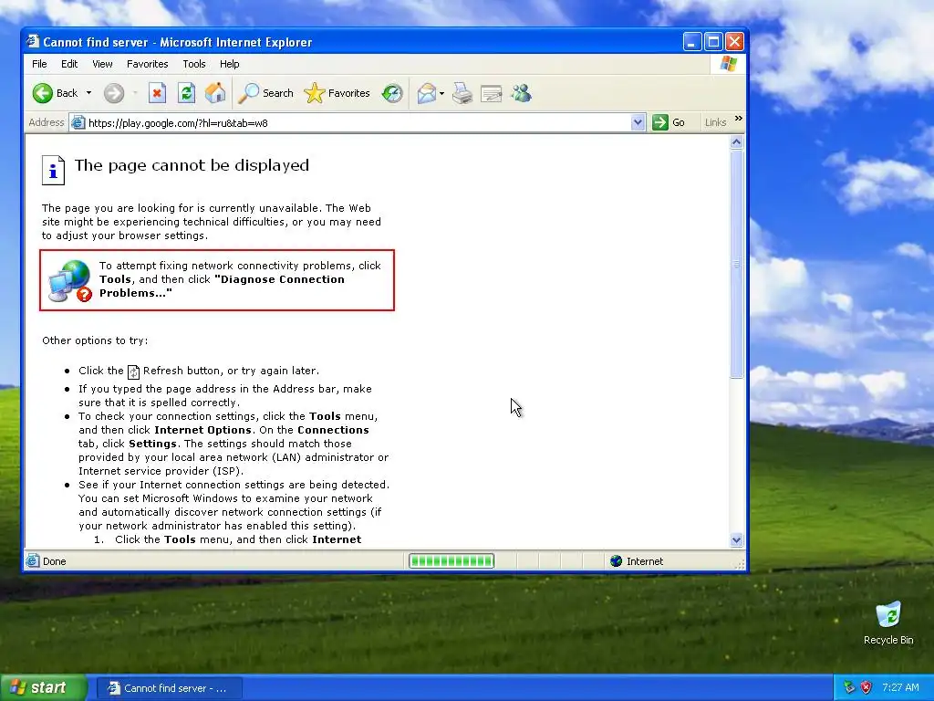Maximize the Internet Explorer window
Screen dimensions: 934x701
[713, 42]
